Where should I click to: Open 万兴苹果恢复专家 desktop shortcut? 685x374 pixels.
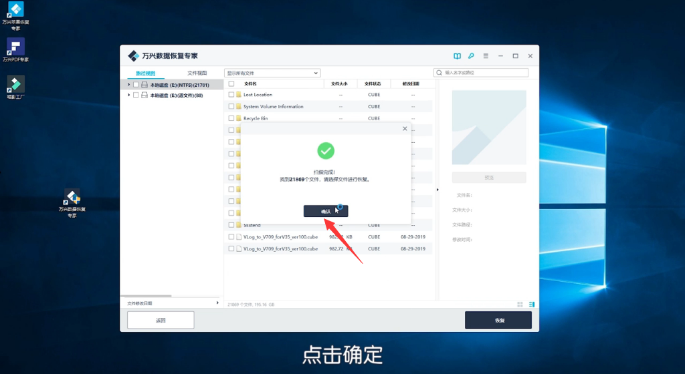click(x=16, y=16)
